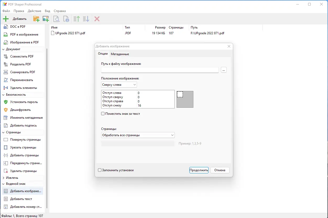Open Обработать все страницы dropdown
This screenshot has height=218, width=328.
coord(138,135)
